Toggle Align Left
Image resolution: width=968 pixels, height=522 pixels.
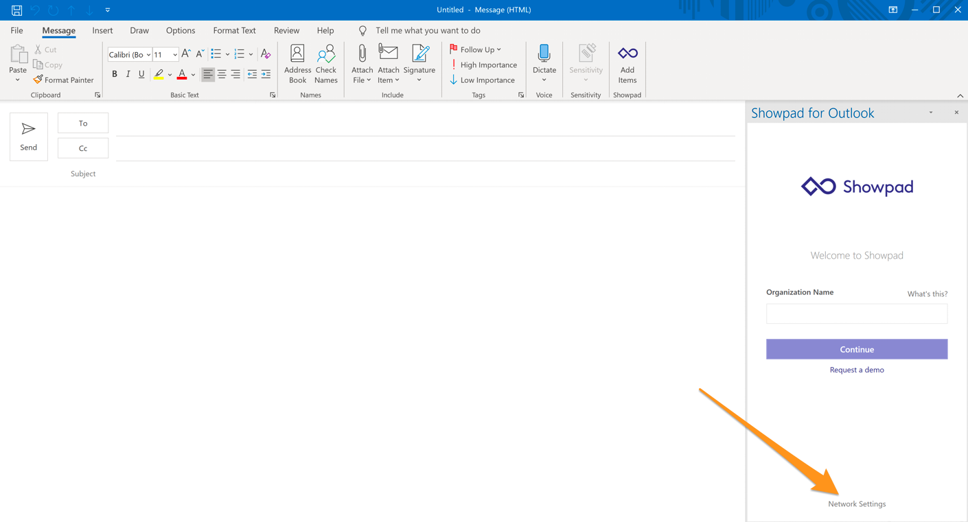pyautogui.click(x=207, y=74)
